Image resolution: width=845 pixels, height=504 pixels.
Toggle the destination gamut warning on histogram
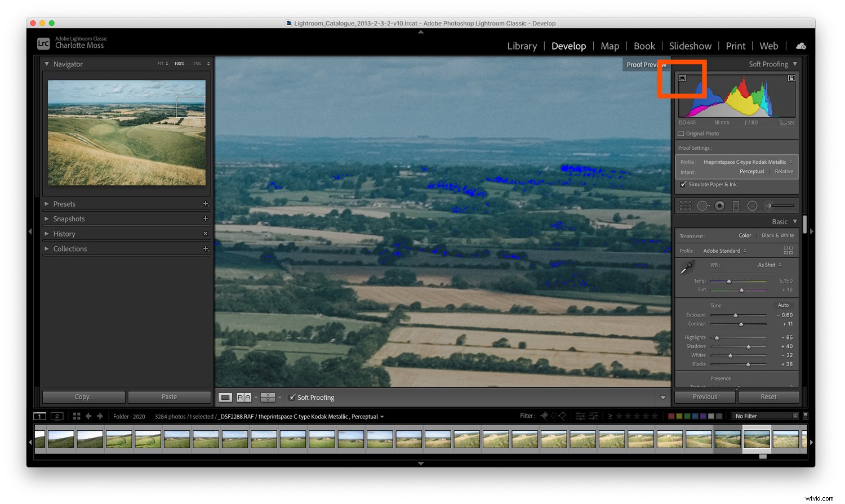click(791, 78)
